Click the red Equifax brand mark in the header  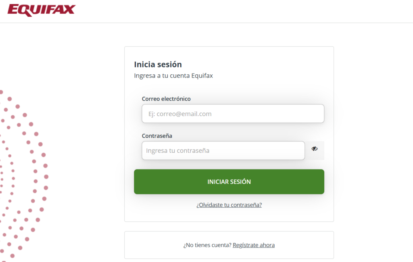tap(41, 10)
